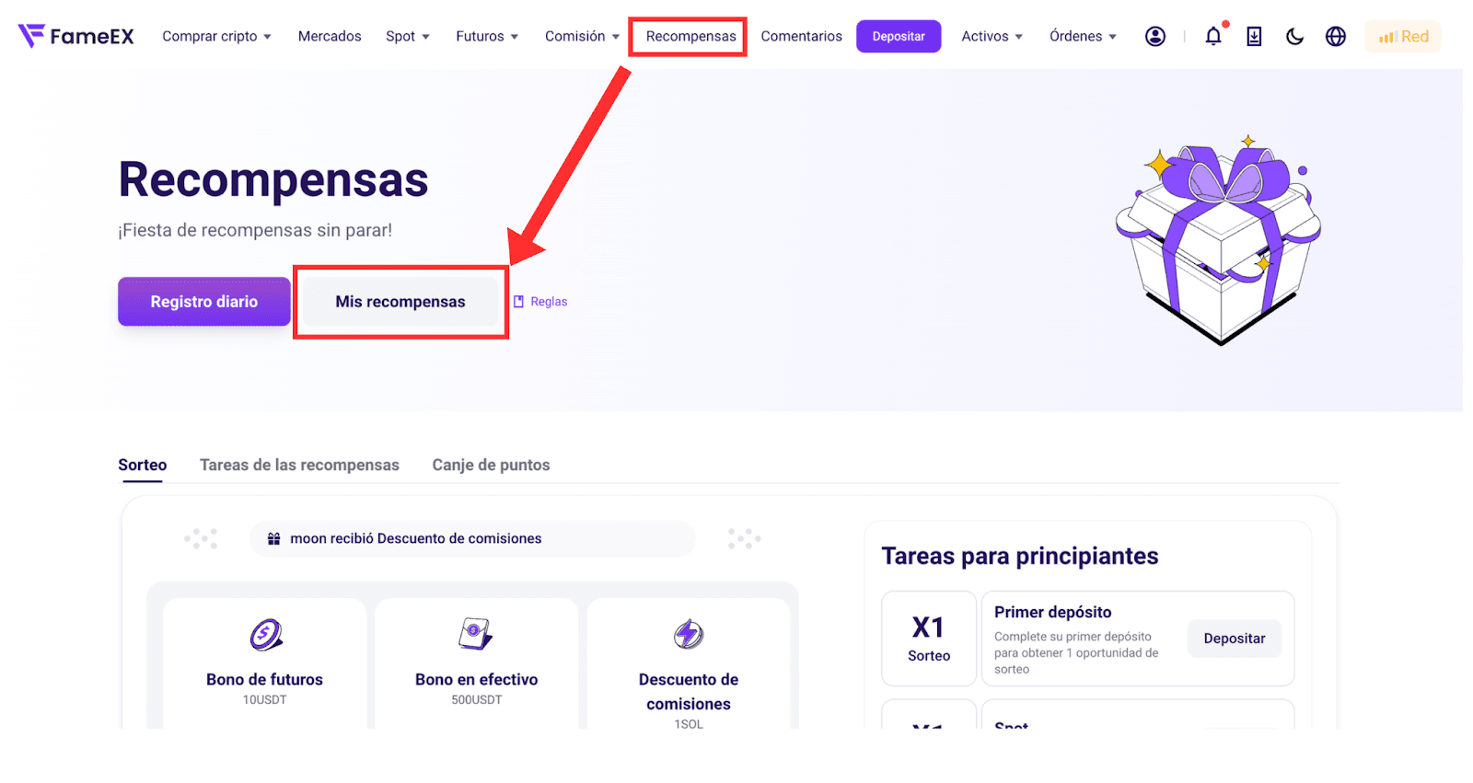Expand the Spot dropdown menu
The height and width of the screenshot is (783, 1473).
click(x=408, y=36)
